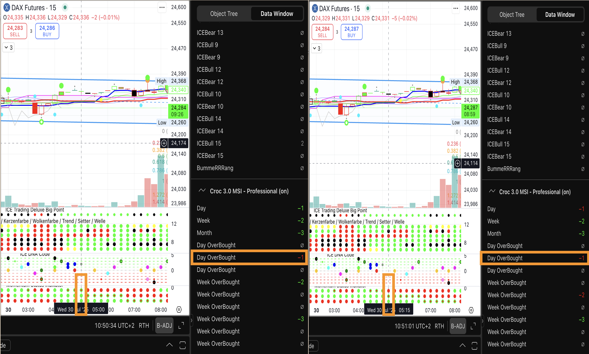Open time axis settings gear on the left chart
The image size is (589, 354).
(x=179, y=309)
